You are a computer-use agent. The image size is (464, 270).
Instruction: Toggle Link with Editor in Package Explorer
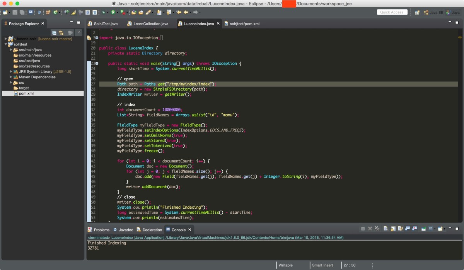pyautogui.click(x=61, y=33)
